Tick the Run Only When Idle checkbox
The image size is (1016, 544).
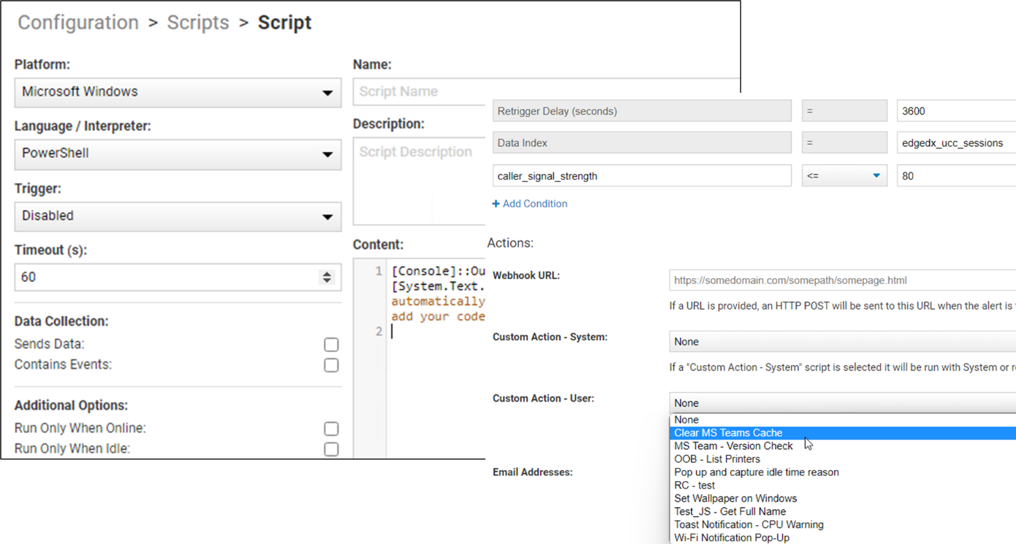coord(331,449)
